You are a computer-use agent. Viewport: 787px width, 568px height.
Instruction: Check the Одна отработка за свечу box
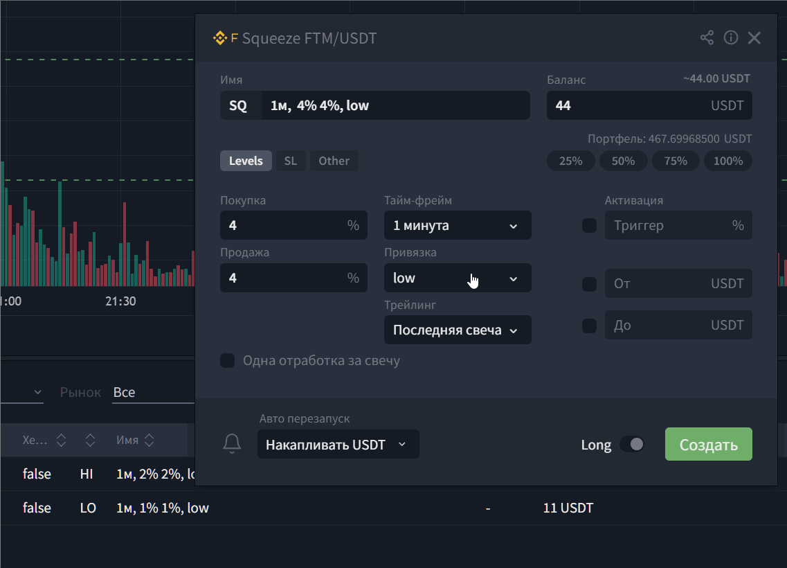(227, 361)
